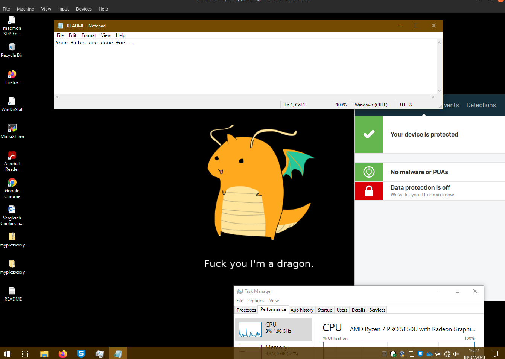
Task: Switch to Notepad taskbar icon
Action: click(118, 354)
